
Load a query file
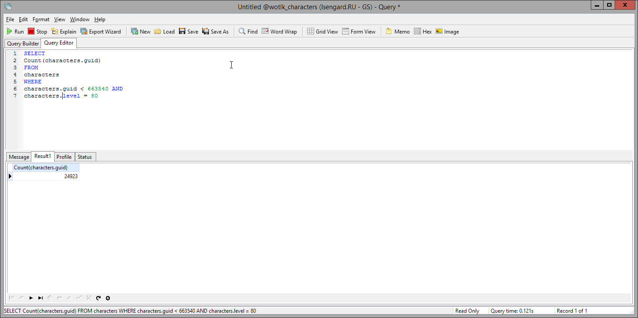(165, 31)
